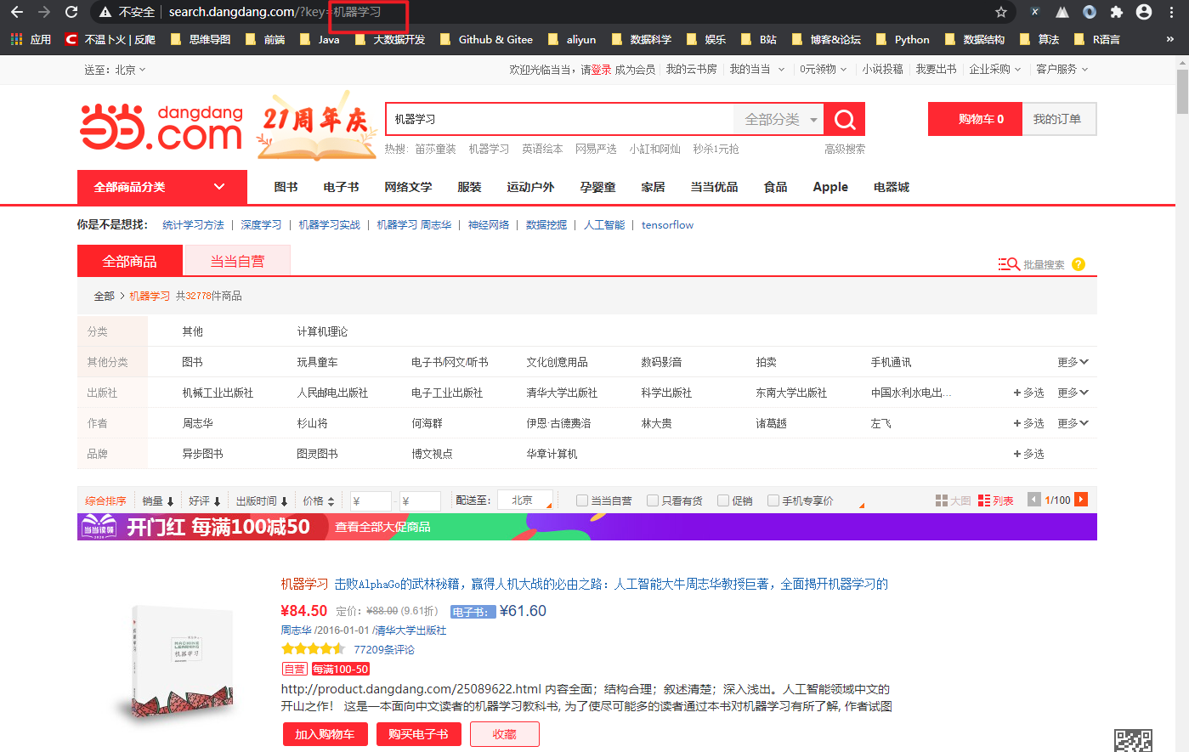Image resolution: width=1189 pixels, height=752 pixels.
Task: Expand the 全部商品分类 menu
Action: tap(161, 187)
